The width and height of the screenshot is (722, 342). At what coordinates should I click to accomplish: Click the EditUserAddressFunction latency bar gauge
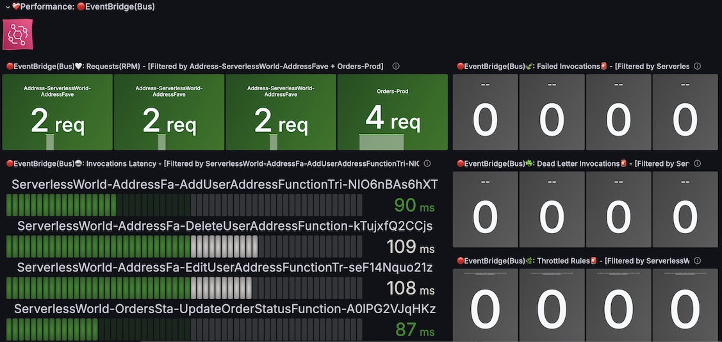pyautogui.click(x=185, y=288)
